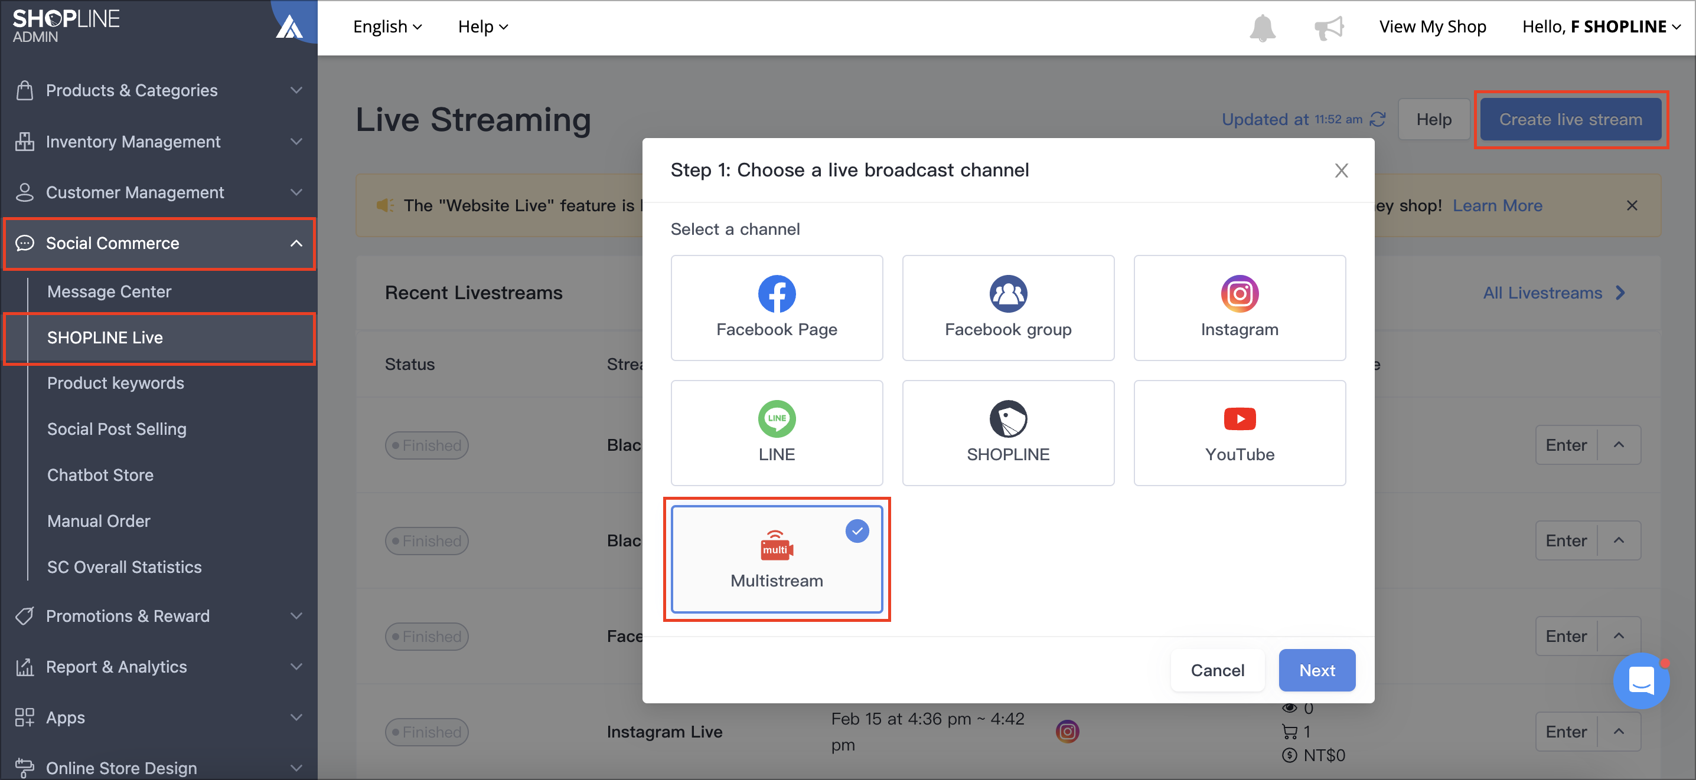Dismiss the Website Live banner
The image size is (1696, 780).
1632,205
